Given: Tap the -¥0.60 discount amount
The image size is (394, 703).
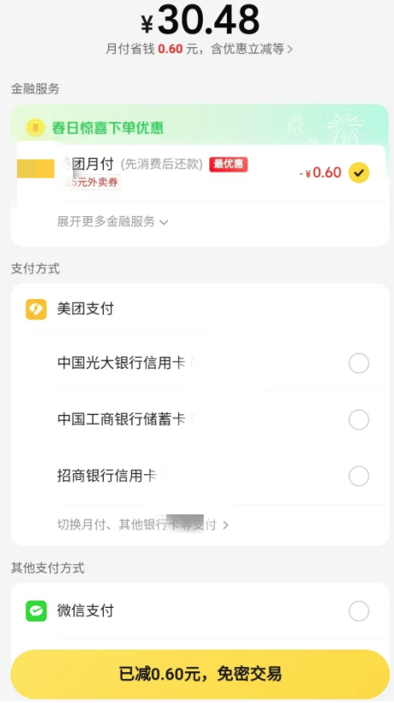Looking at the screenshot, I should [320, 172].
